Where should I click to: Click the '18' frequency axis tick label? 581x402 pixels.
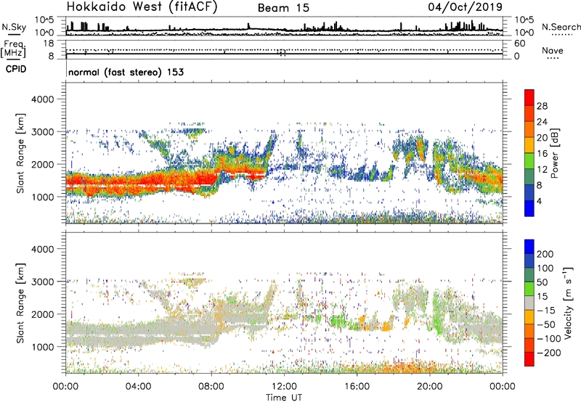click(49, 44)
